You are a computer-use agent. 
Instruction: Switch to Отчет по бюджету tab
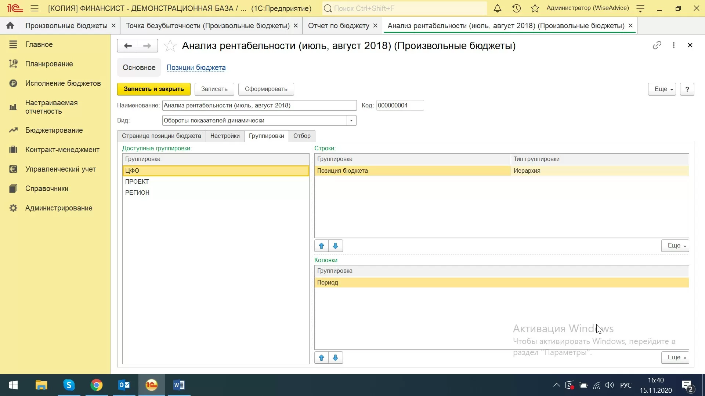coord(339,26)
